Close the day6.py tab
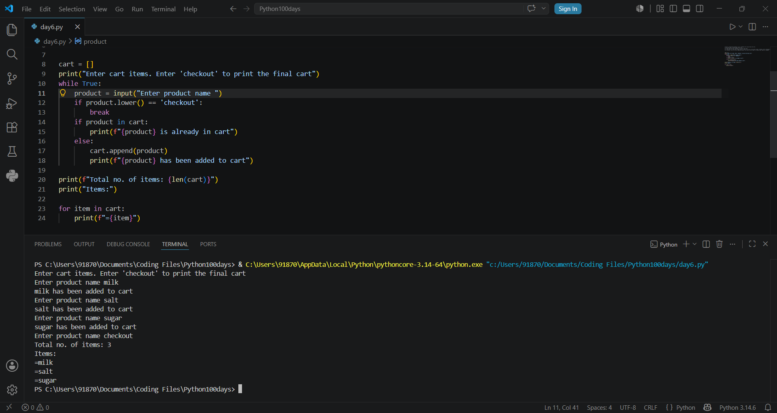Image resolution: width=777 pixels, height=413 pixels. (77, 27)
